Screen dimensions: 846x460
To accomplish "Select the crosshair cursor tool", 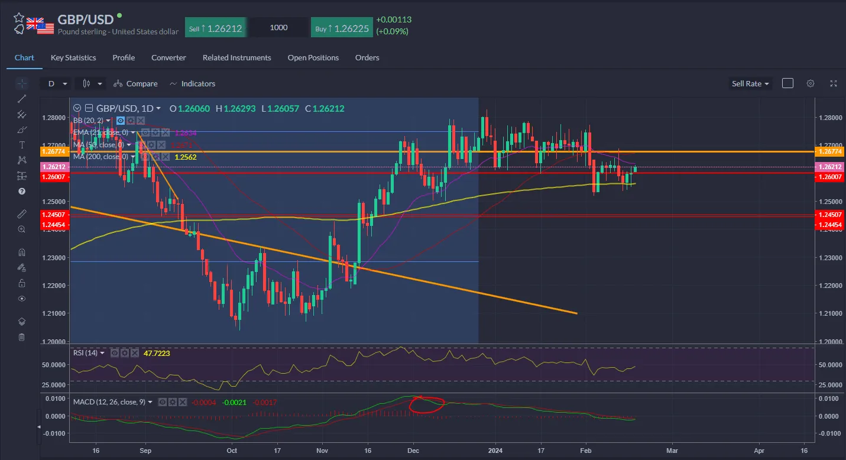I will 21,83.
